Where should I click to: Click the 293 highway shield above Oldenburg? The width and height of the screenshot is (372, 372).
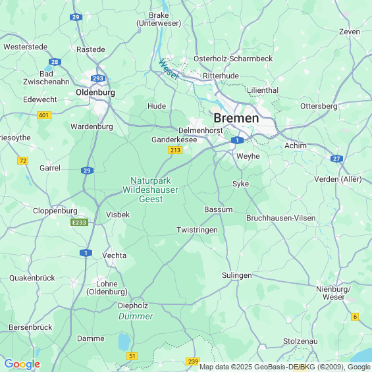(98, 78)
